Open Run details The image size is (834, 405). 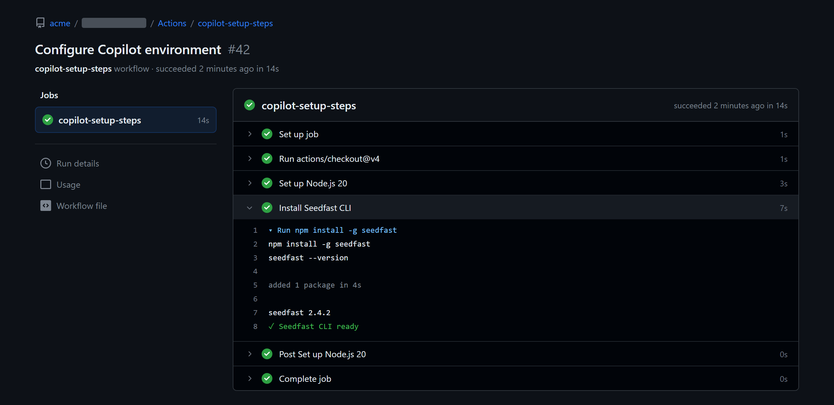click(78, 163)
